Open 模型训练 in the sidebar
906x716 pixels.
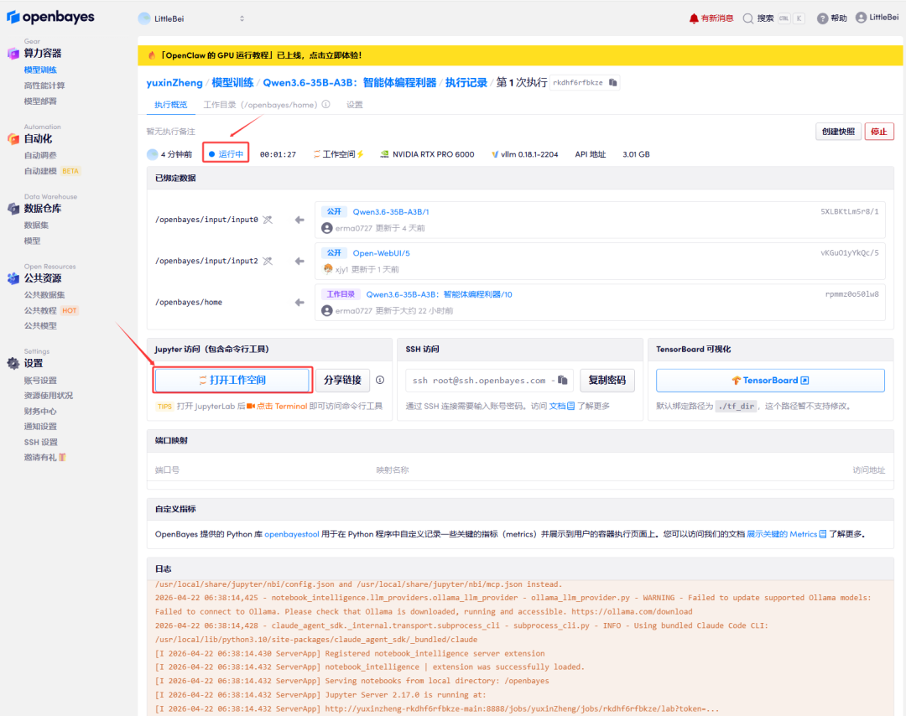tap(40, 70)
